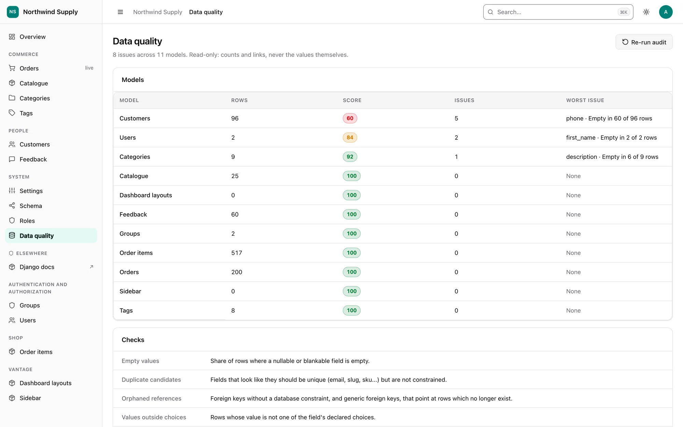
Task: Open Tags via the tag icon
Action: pos(12,113)
